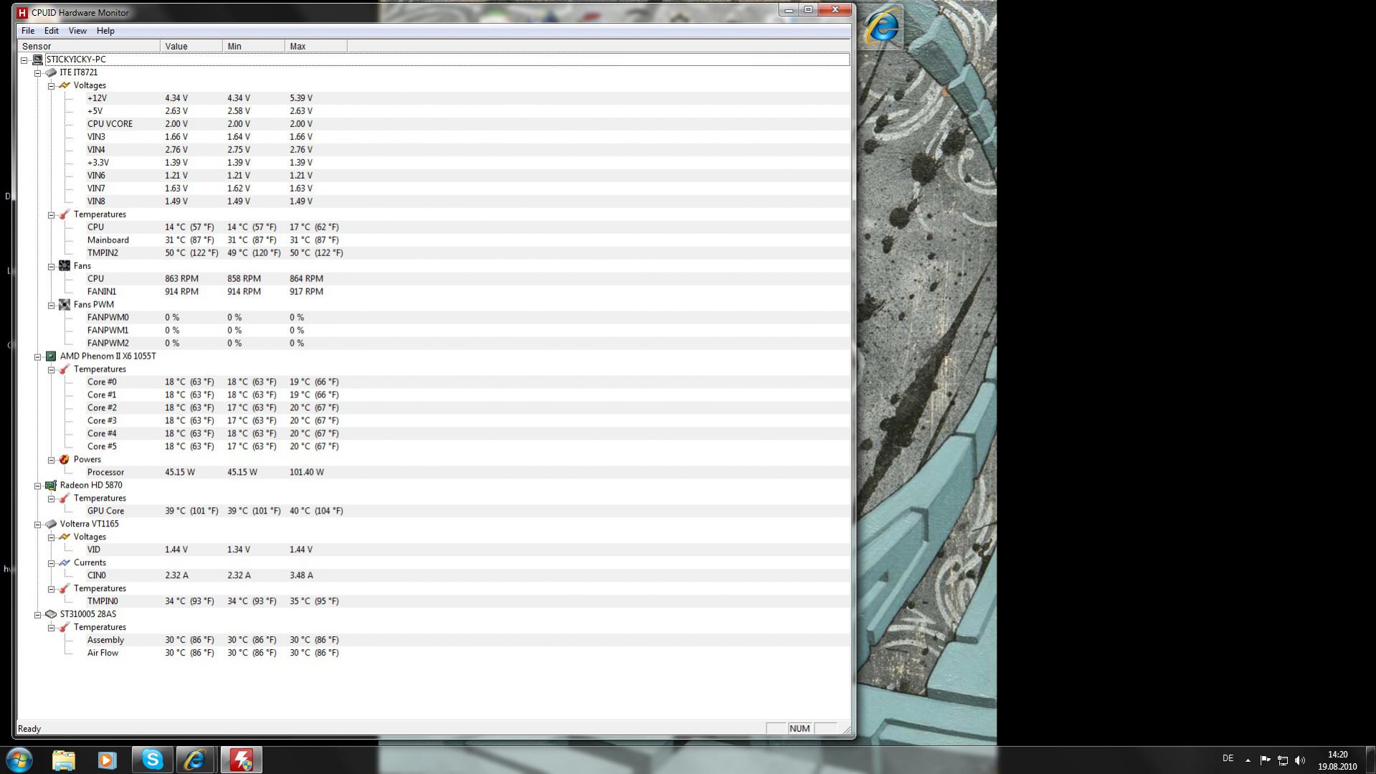This screenshot has height=774, width=1376.
Task: Select the Air Flow temperature row
Action: [x=468, y=653]
